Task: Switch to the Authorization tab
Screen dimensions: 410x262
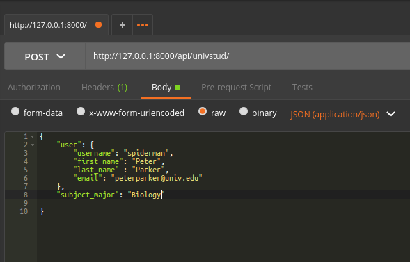Action: click(x=34, y=87)
